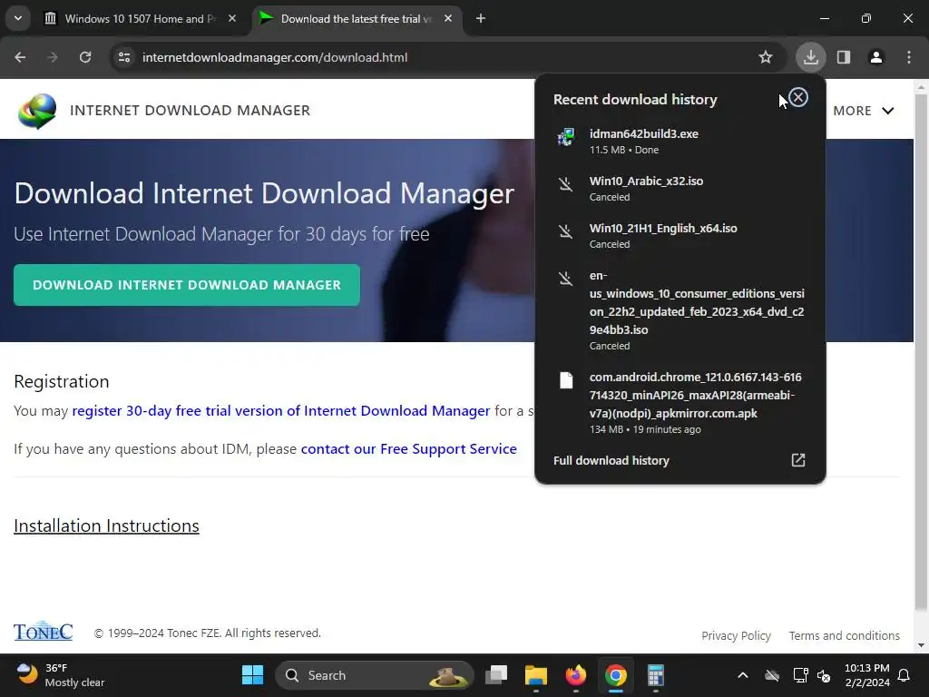Open Full download history
Viewport: 929px width, 697px height.
[x=680, y=460]
